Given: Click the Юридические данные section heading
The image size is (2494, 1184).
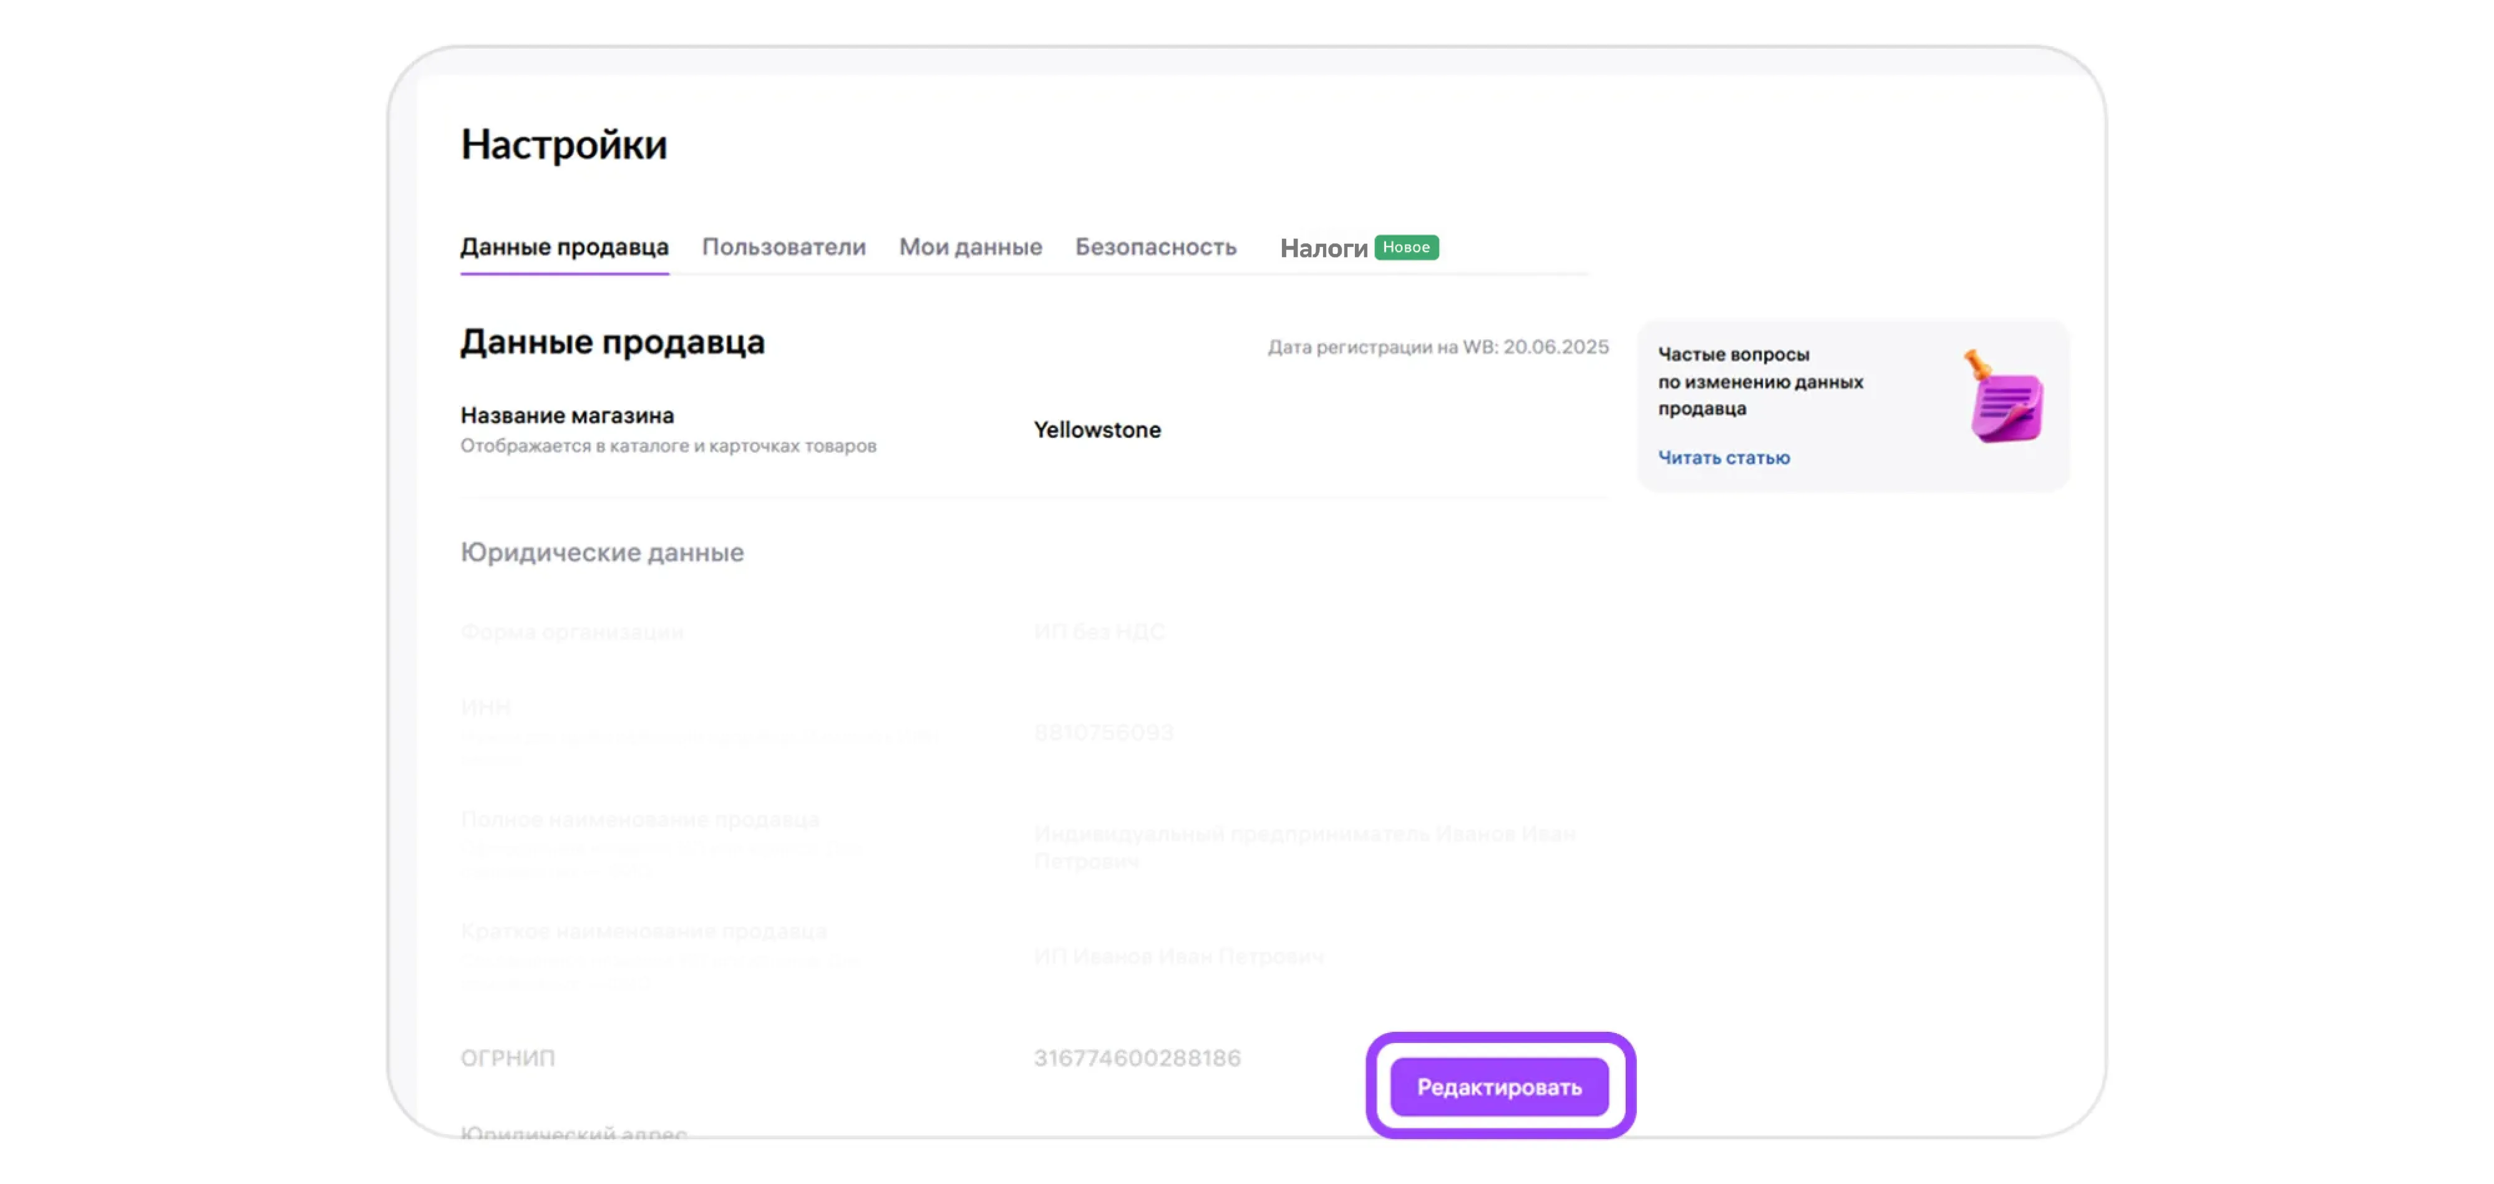Looking at the screenshot, I should click(601, 552).
